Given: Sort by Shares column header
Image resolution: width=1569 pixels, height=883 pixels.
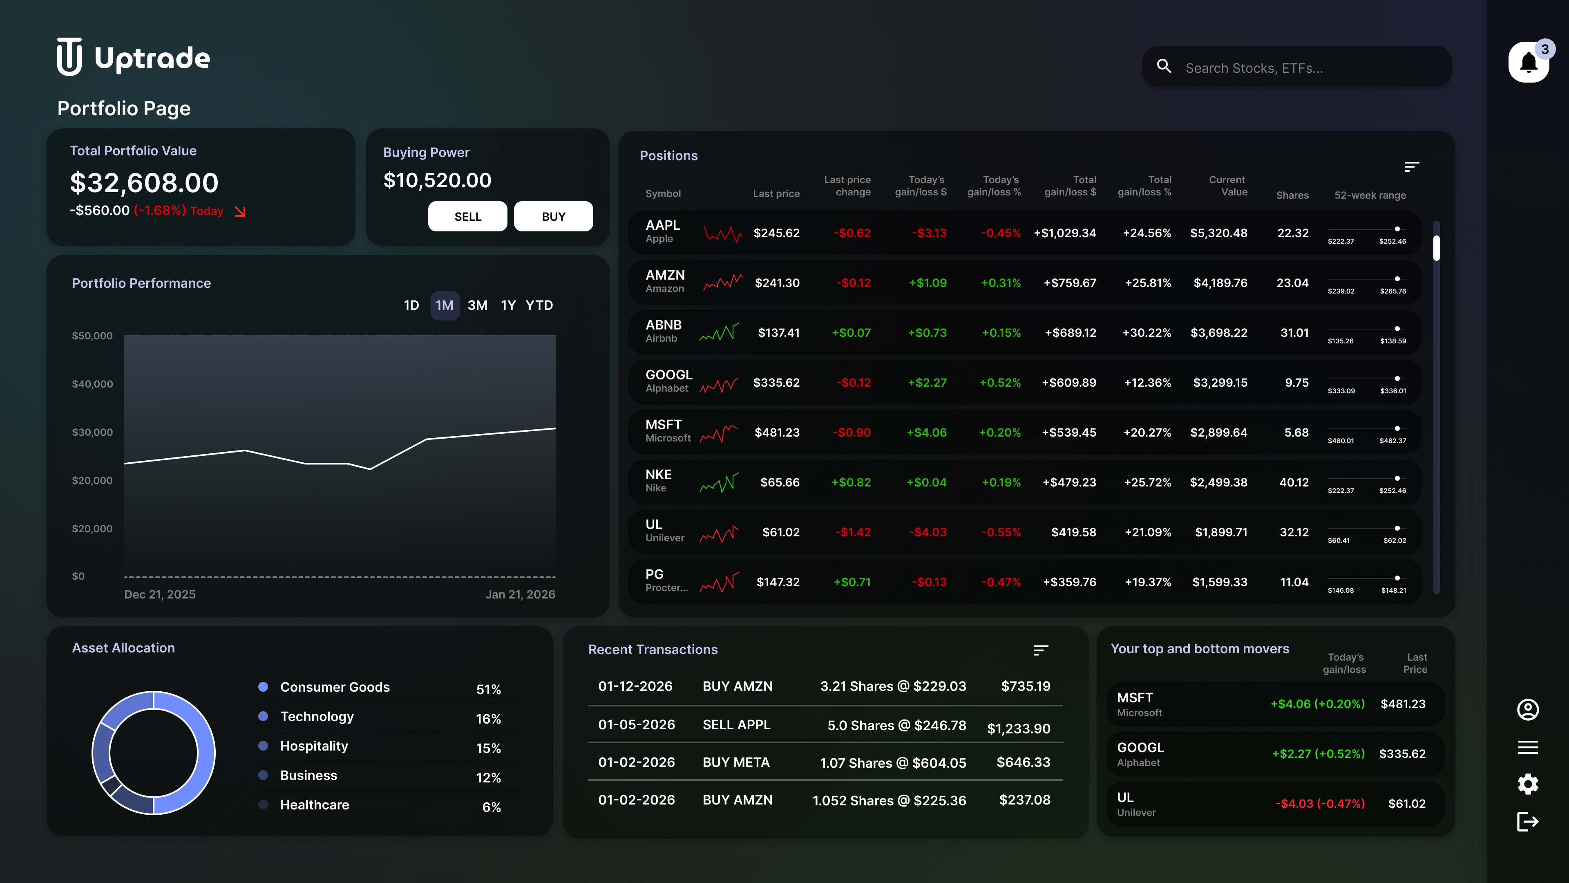Looking at the screenshot, I should [1292, 196].
